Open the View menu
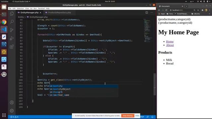Screen dimensions: 212x119 point(27,8)
